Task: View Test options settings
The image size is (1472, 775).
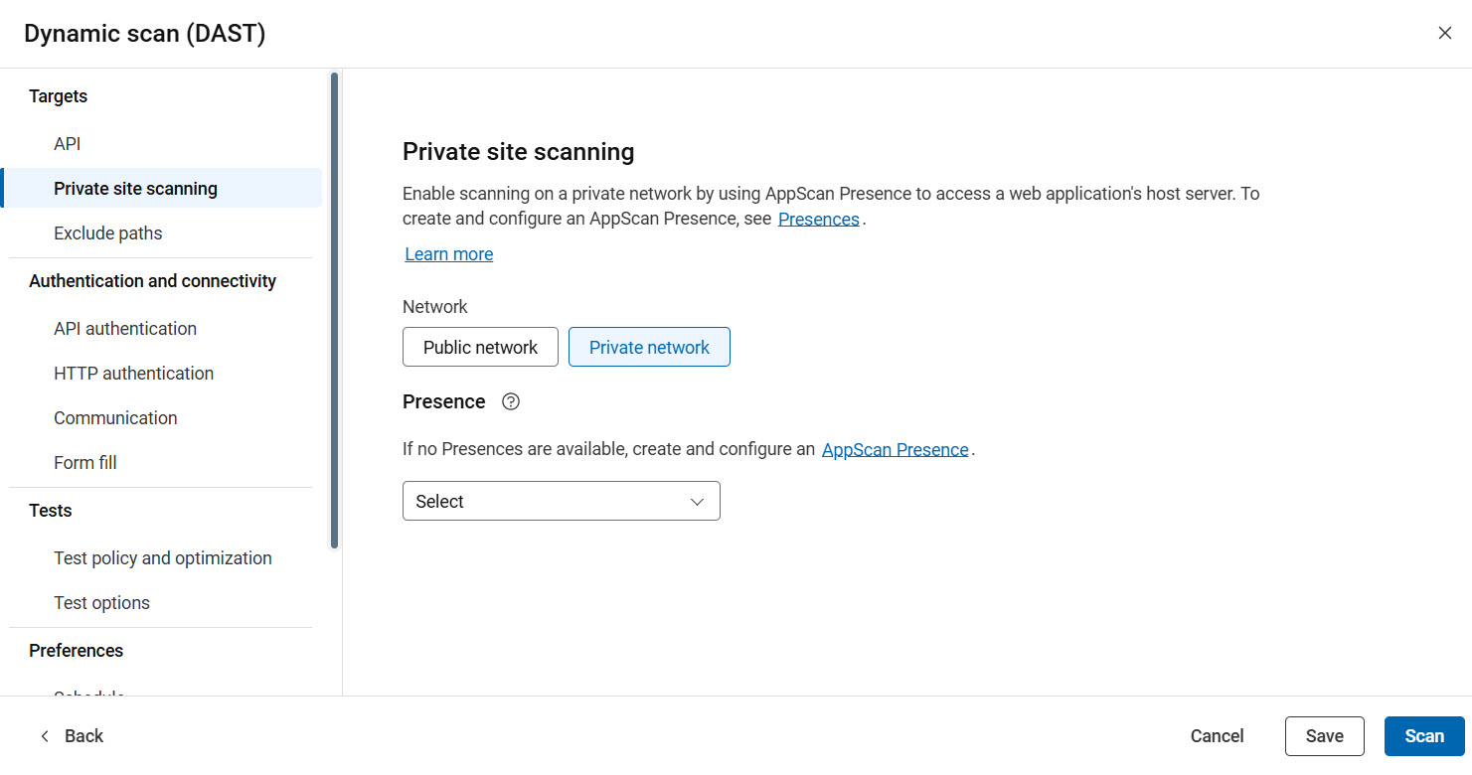Action: [x=101, y=602]
